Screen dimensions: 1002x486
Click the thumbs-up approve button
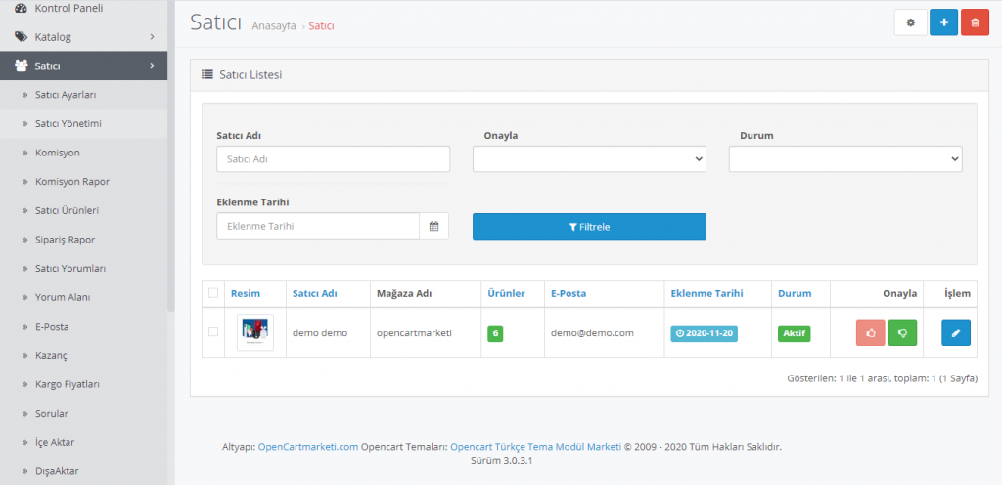pyautogui.click(x=870, y=333)
